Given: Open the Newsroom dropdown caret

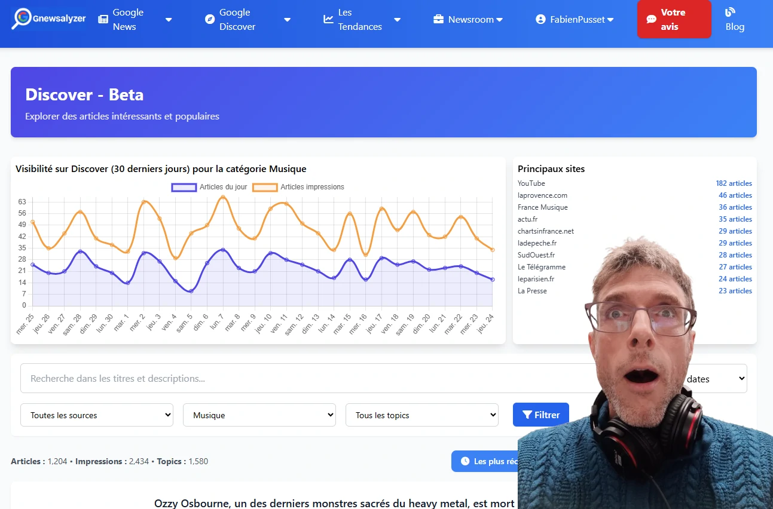Looking at the screenshot, I should [499, 20].
